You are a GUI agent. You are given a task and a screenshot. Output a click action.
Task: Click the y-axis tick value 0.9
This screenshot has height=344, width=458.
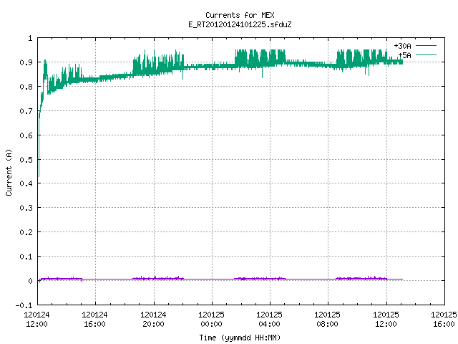tap(26, 62)
